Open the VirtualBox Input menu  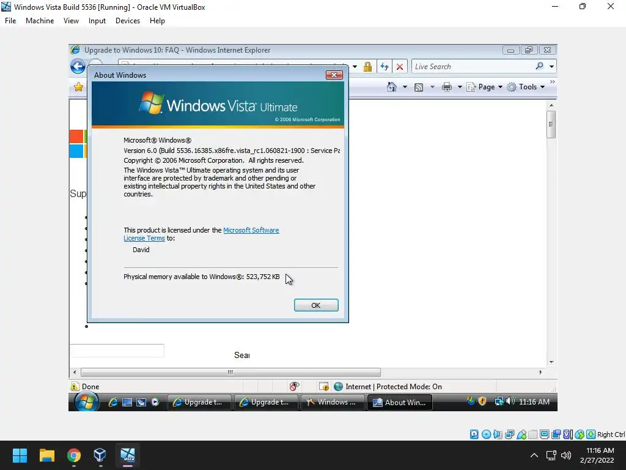97,21
